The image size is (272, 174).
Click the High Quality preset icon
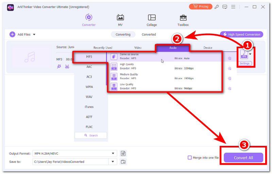tap(114, 67)
